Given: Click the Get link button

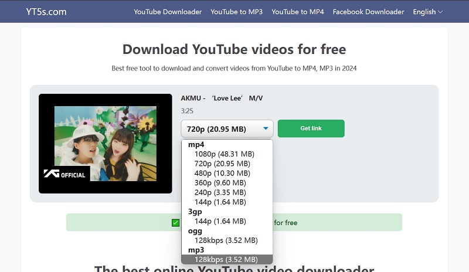Looking at the screenshot, I should point(311,128).
